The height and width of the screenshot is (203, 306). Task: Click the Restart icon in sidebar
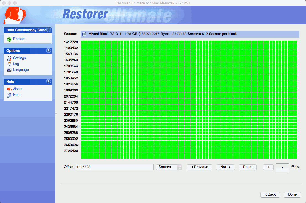click(9, 39)
